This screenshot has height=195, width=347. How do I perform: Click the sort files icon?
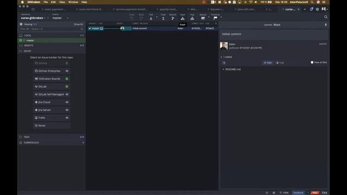click(x=224, y=63)
